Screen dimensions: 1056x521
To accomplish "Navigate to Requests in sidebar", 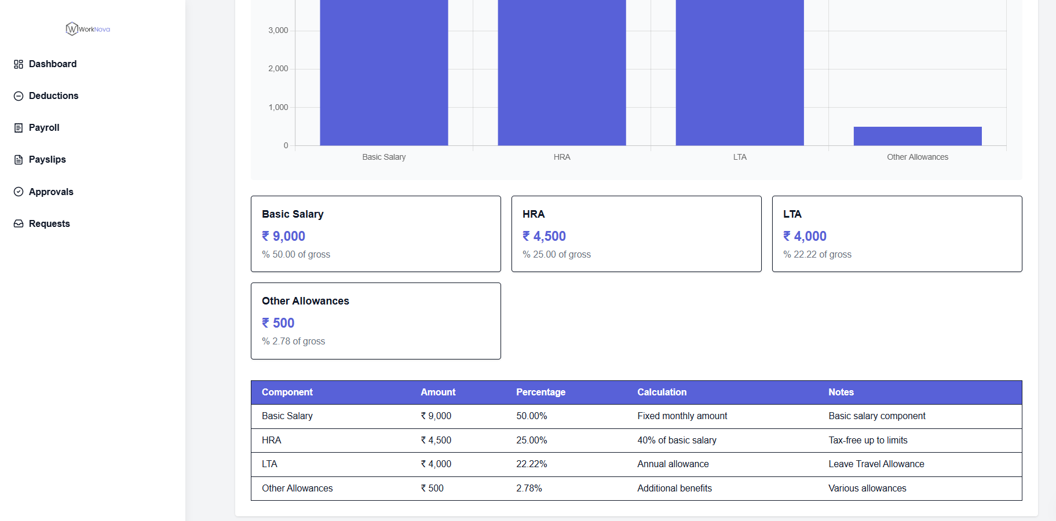I will (49, 223).
